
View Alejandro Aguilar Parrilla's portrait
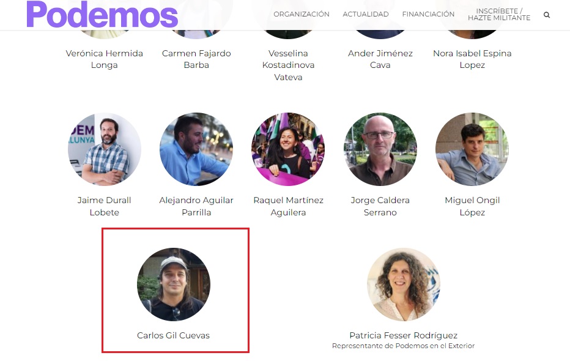pyautogui.click(x=196, y=149)
